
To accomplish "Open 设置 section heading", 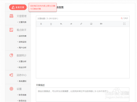I will (x=19, y=89).
